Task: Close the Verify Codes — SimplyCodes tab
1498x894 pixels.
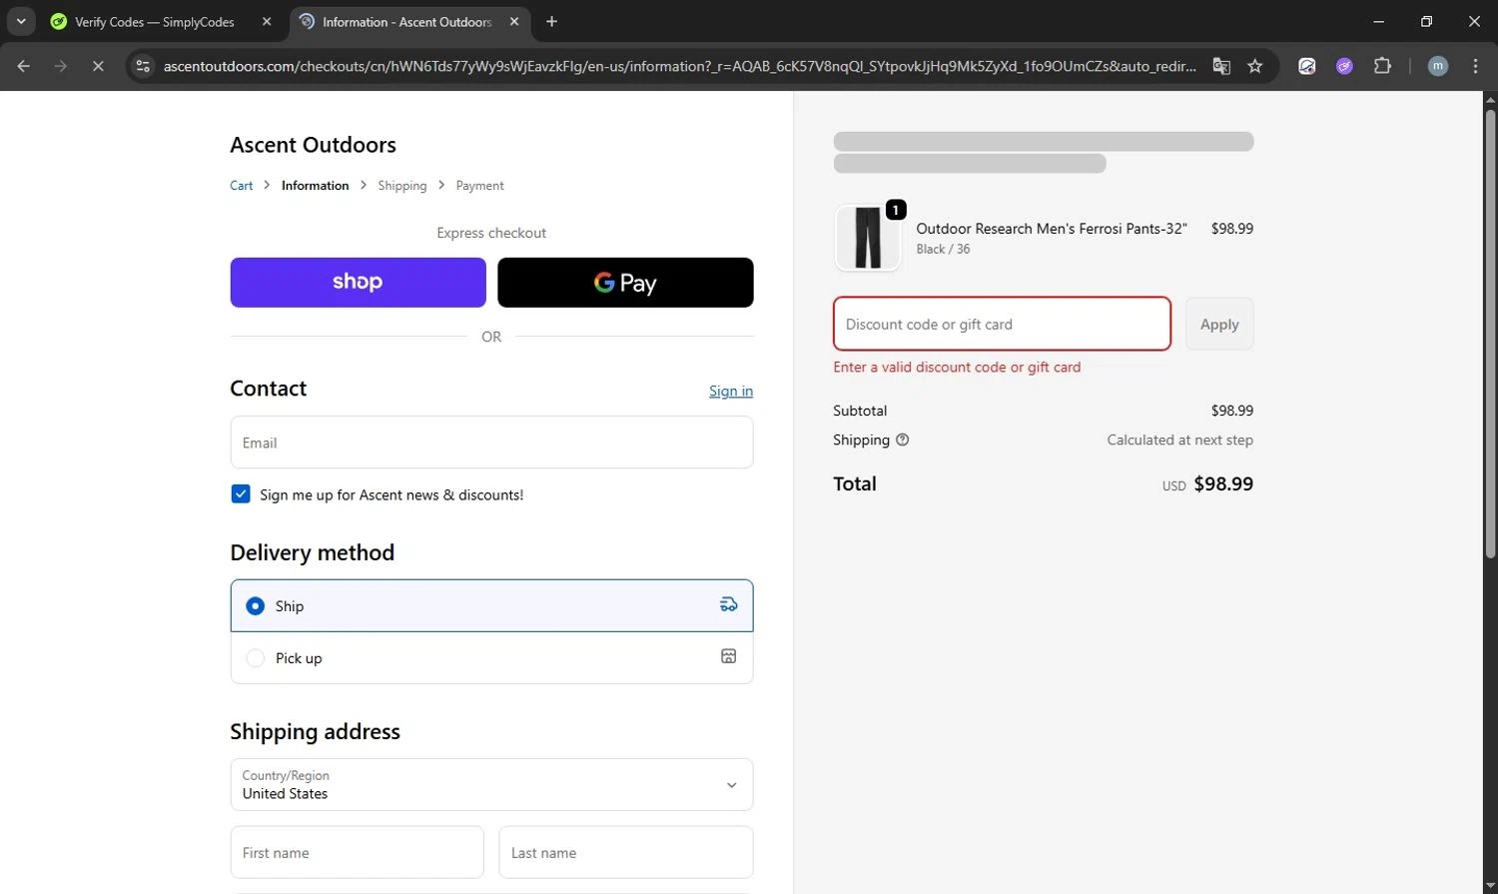Action: tap(267, 21)
